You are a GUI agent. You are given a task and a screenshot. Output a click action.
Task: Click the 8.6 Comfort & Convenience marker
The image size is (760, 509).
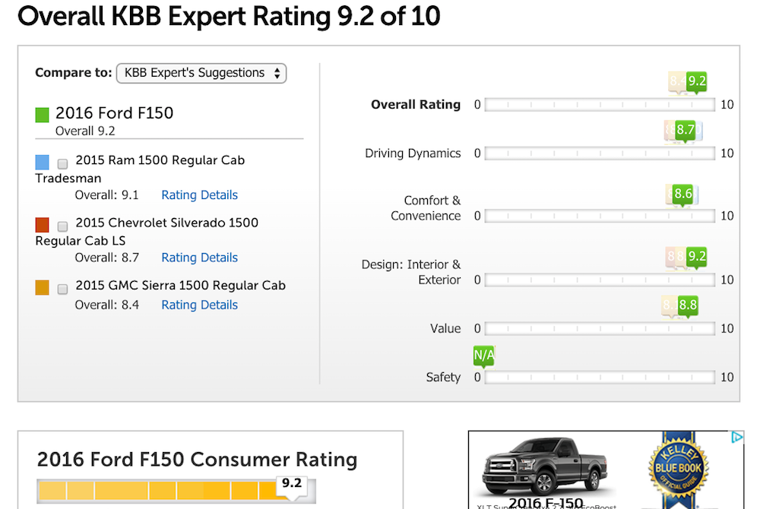point(683,194)
